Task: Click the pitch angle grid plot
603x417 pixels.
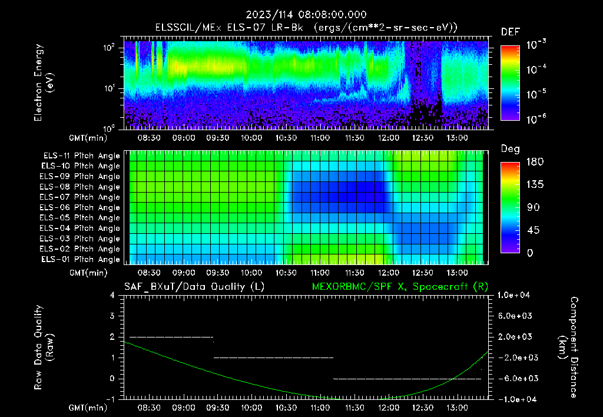Action: point(306,207)
